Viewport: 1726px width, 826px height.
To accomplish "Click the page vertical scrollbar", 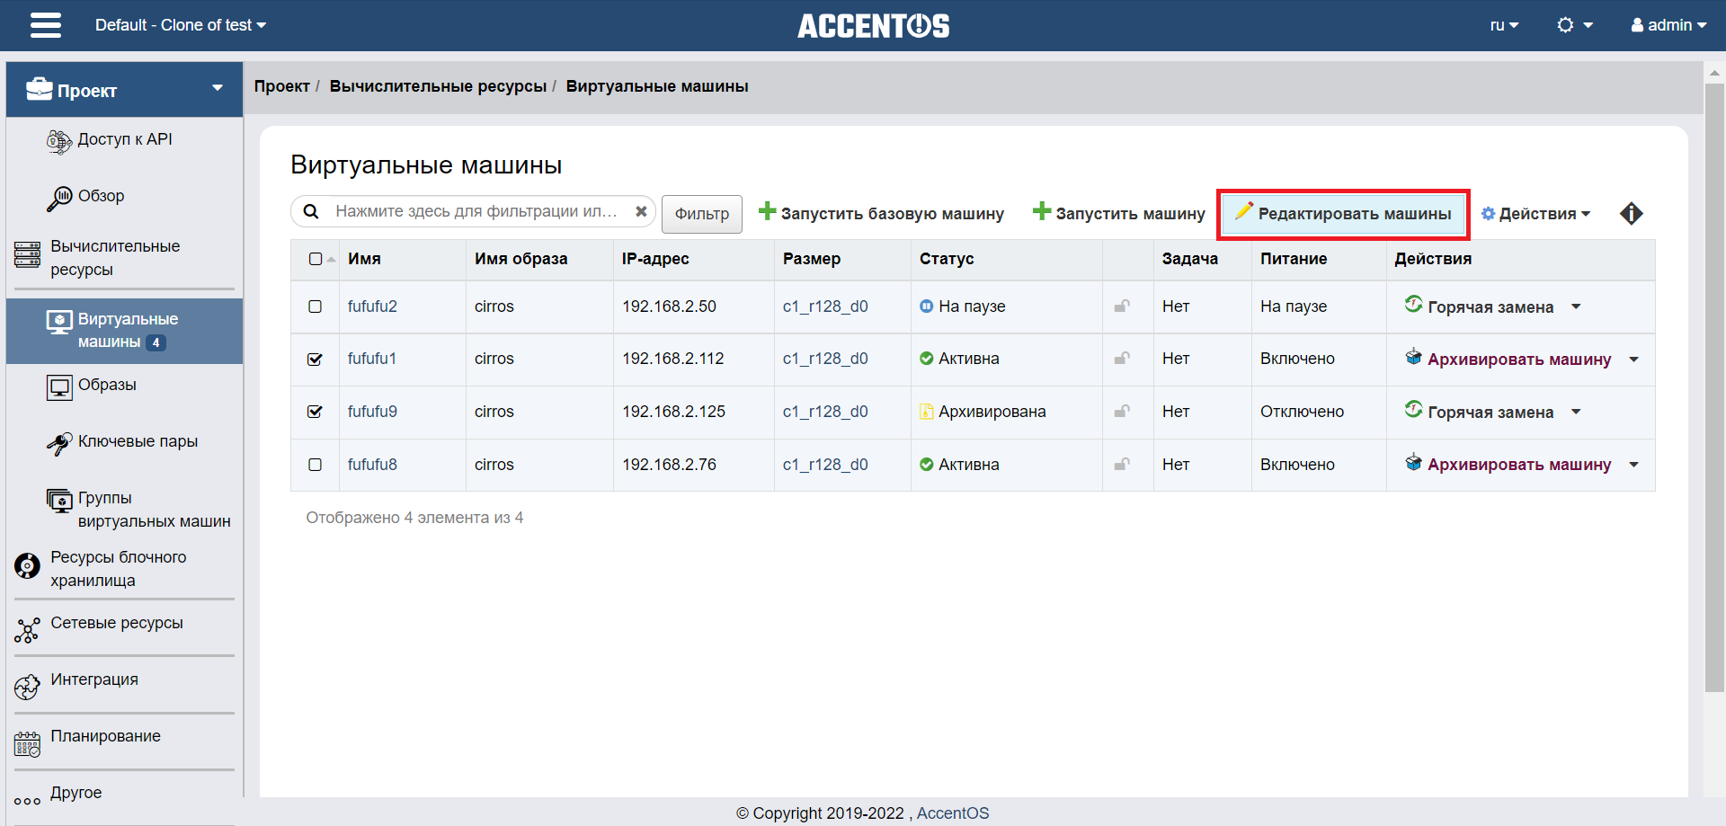I will tap(1714, 386).
